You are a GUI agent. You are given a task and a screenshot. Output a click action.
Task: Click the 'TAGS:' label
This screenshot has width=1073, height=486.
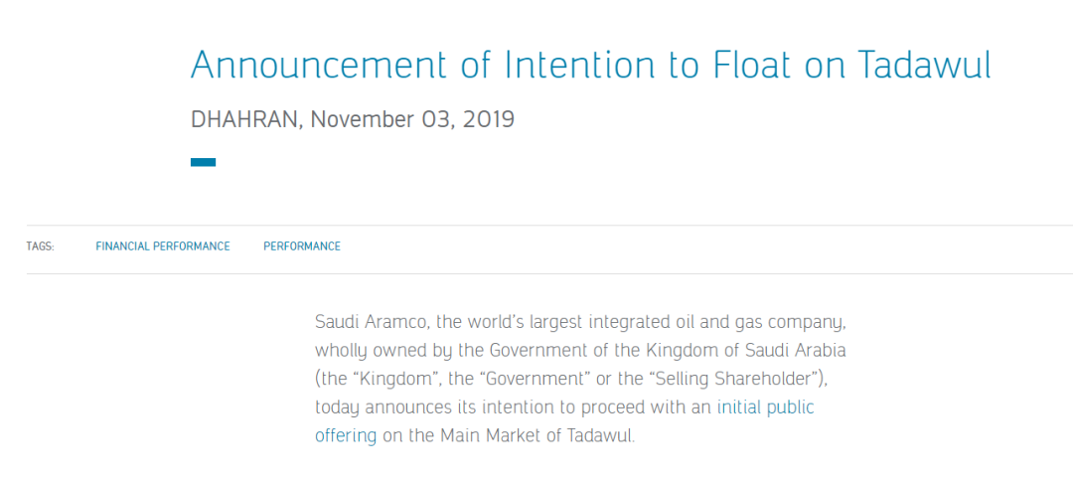41,246
